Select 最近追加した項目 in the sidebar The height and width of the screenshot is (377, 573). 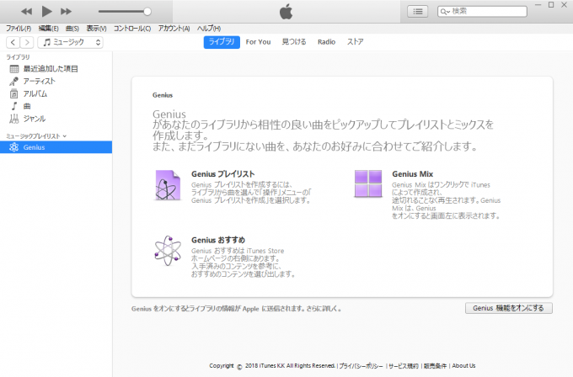[56, 69]
